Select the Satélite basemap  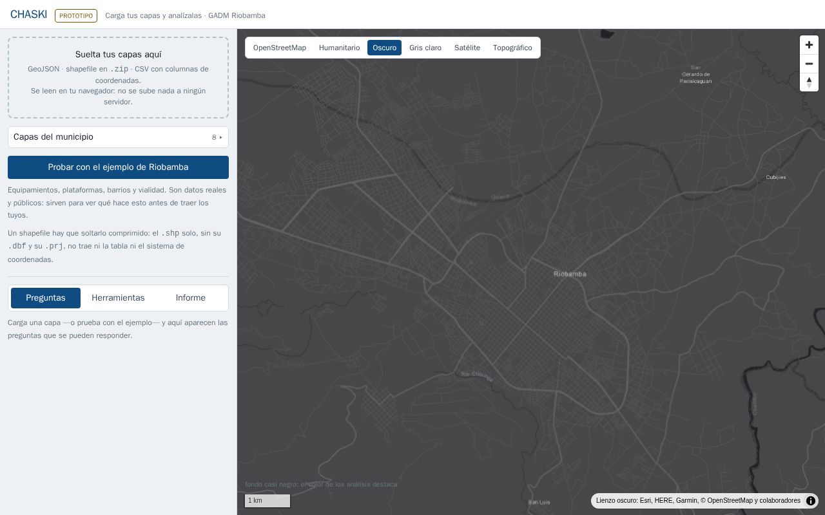(x=467, y=48)
